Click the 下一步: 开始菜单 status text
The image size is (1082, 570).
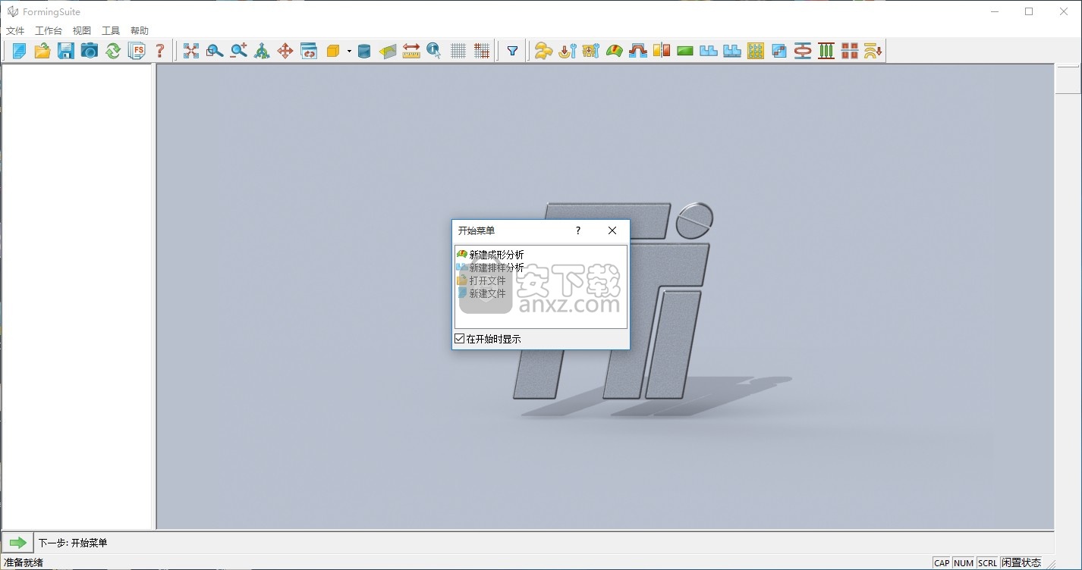(x=74, y=543)
